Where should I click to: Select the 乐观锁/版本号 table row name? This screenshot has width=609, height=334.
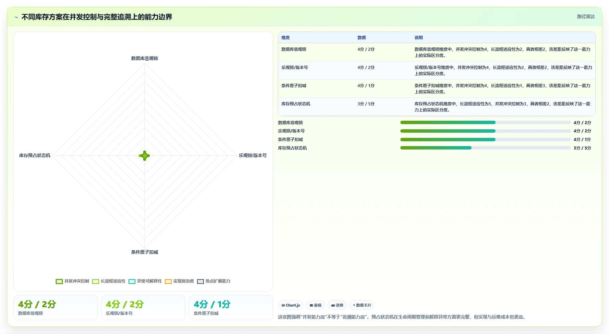point(295,68)
